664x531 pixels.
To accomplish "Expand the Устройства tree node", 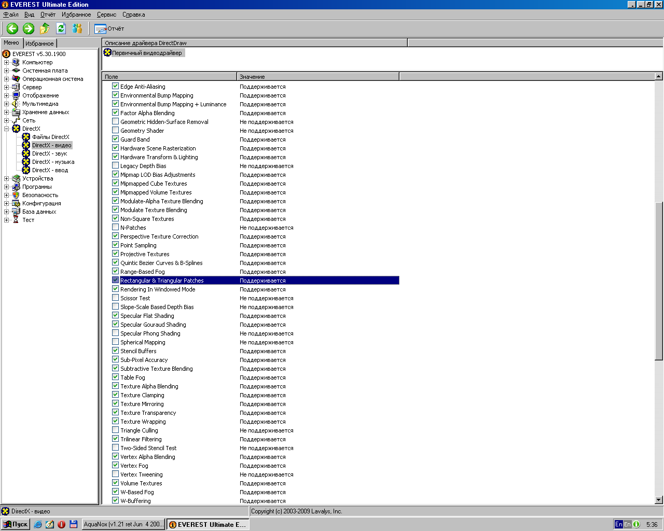I will 7,178.
